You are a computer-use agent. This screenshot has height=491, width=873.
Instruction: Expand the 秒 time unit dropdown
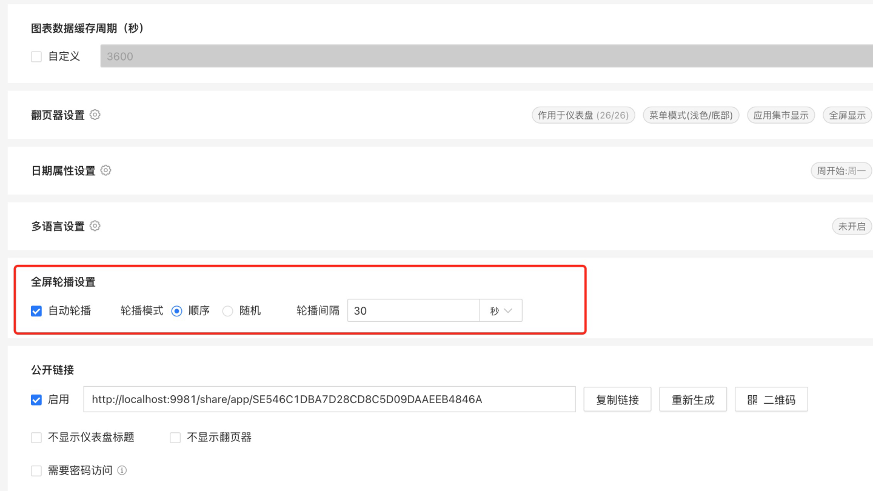[x=501, y=311]
